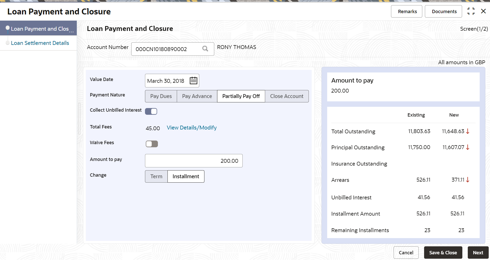Image resolution: width=490 pixels, height=260 pixels.
Task: Pick the Close Account payment option
Action: [287, 96]
